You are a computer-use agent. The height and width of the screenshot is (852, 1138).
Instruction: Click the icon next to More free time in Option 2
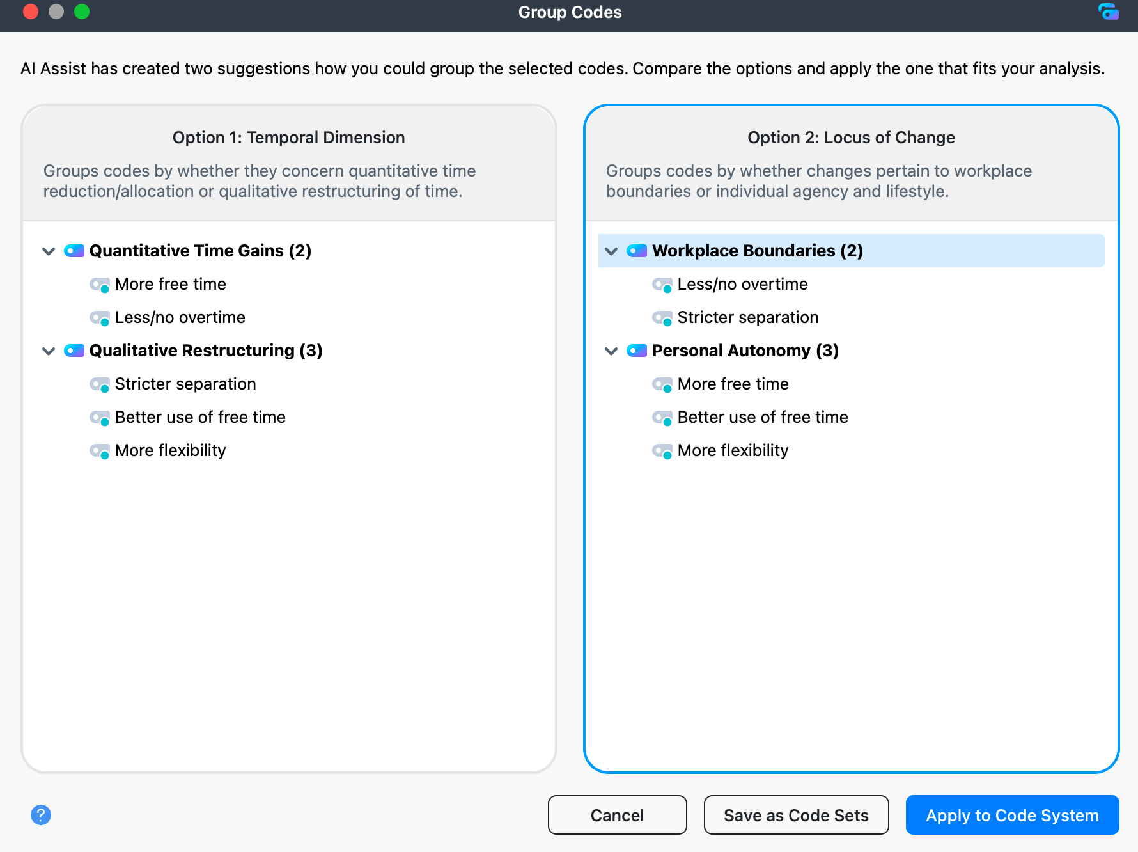point(662,384)
